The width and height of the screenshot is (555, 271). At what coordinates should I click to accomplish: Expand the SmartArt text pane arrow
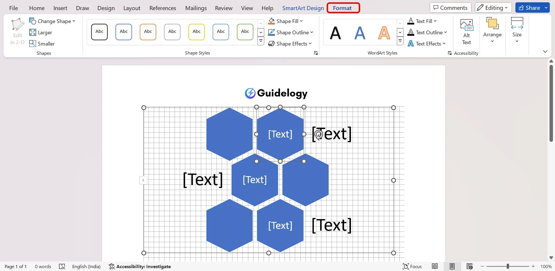143,180
